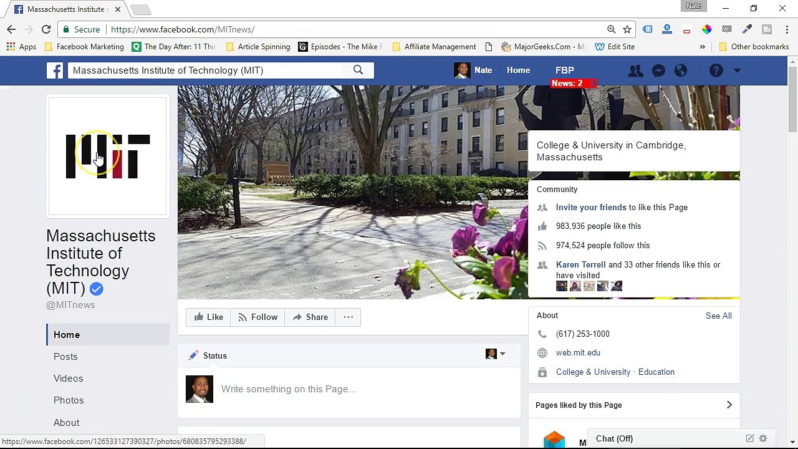Open Messenger icon in header

658,70
